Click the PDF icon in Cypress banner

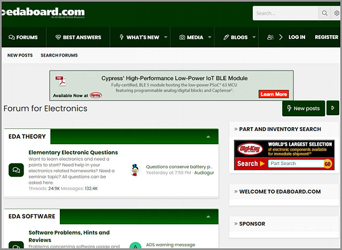point(61,82)
